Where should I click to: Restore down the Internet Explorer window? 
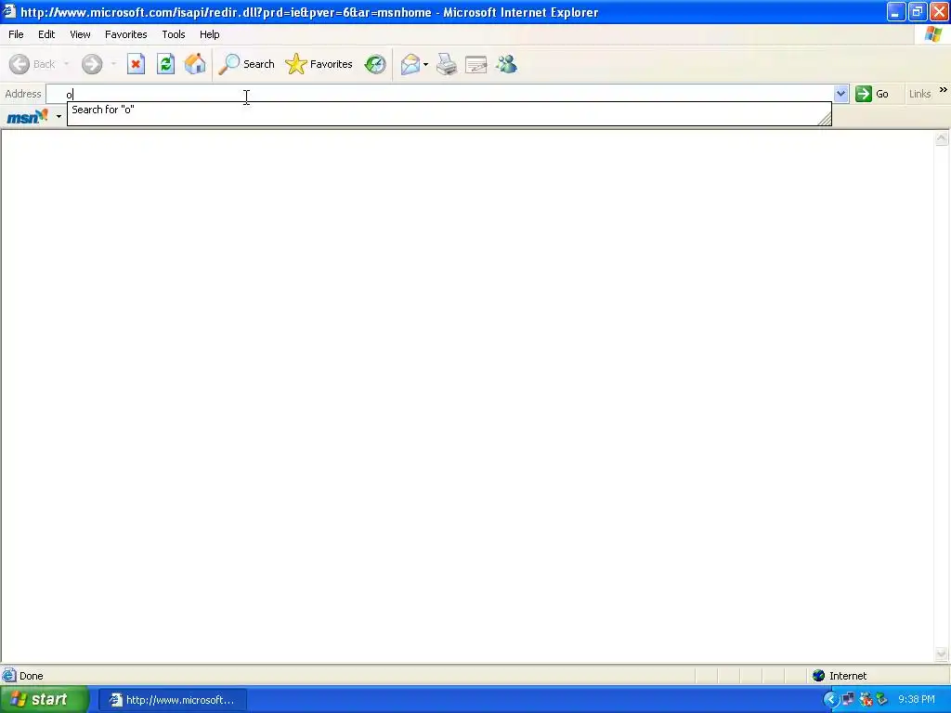pos(917,11)
